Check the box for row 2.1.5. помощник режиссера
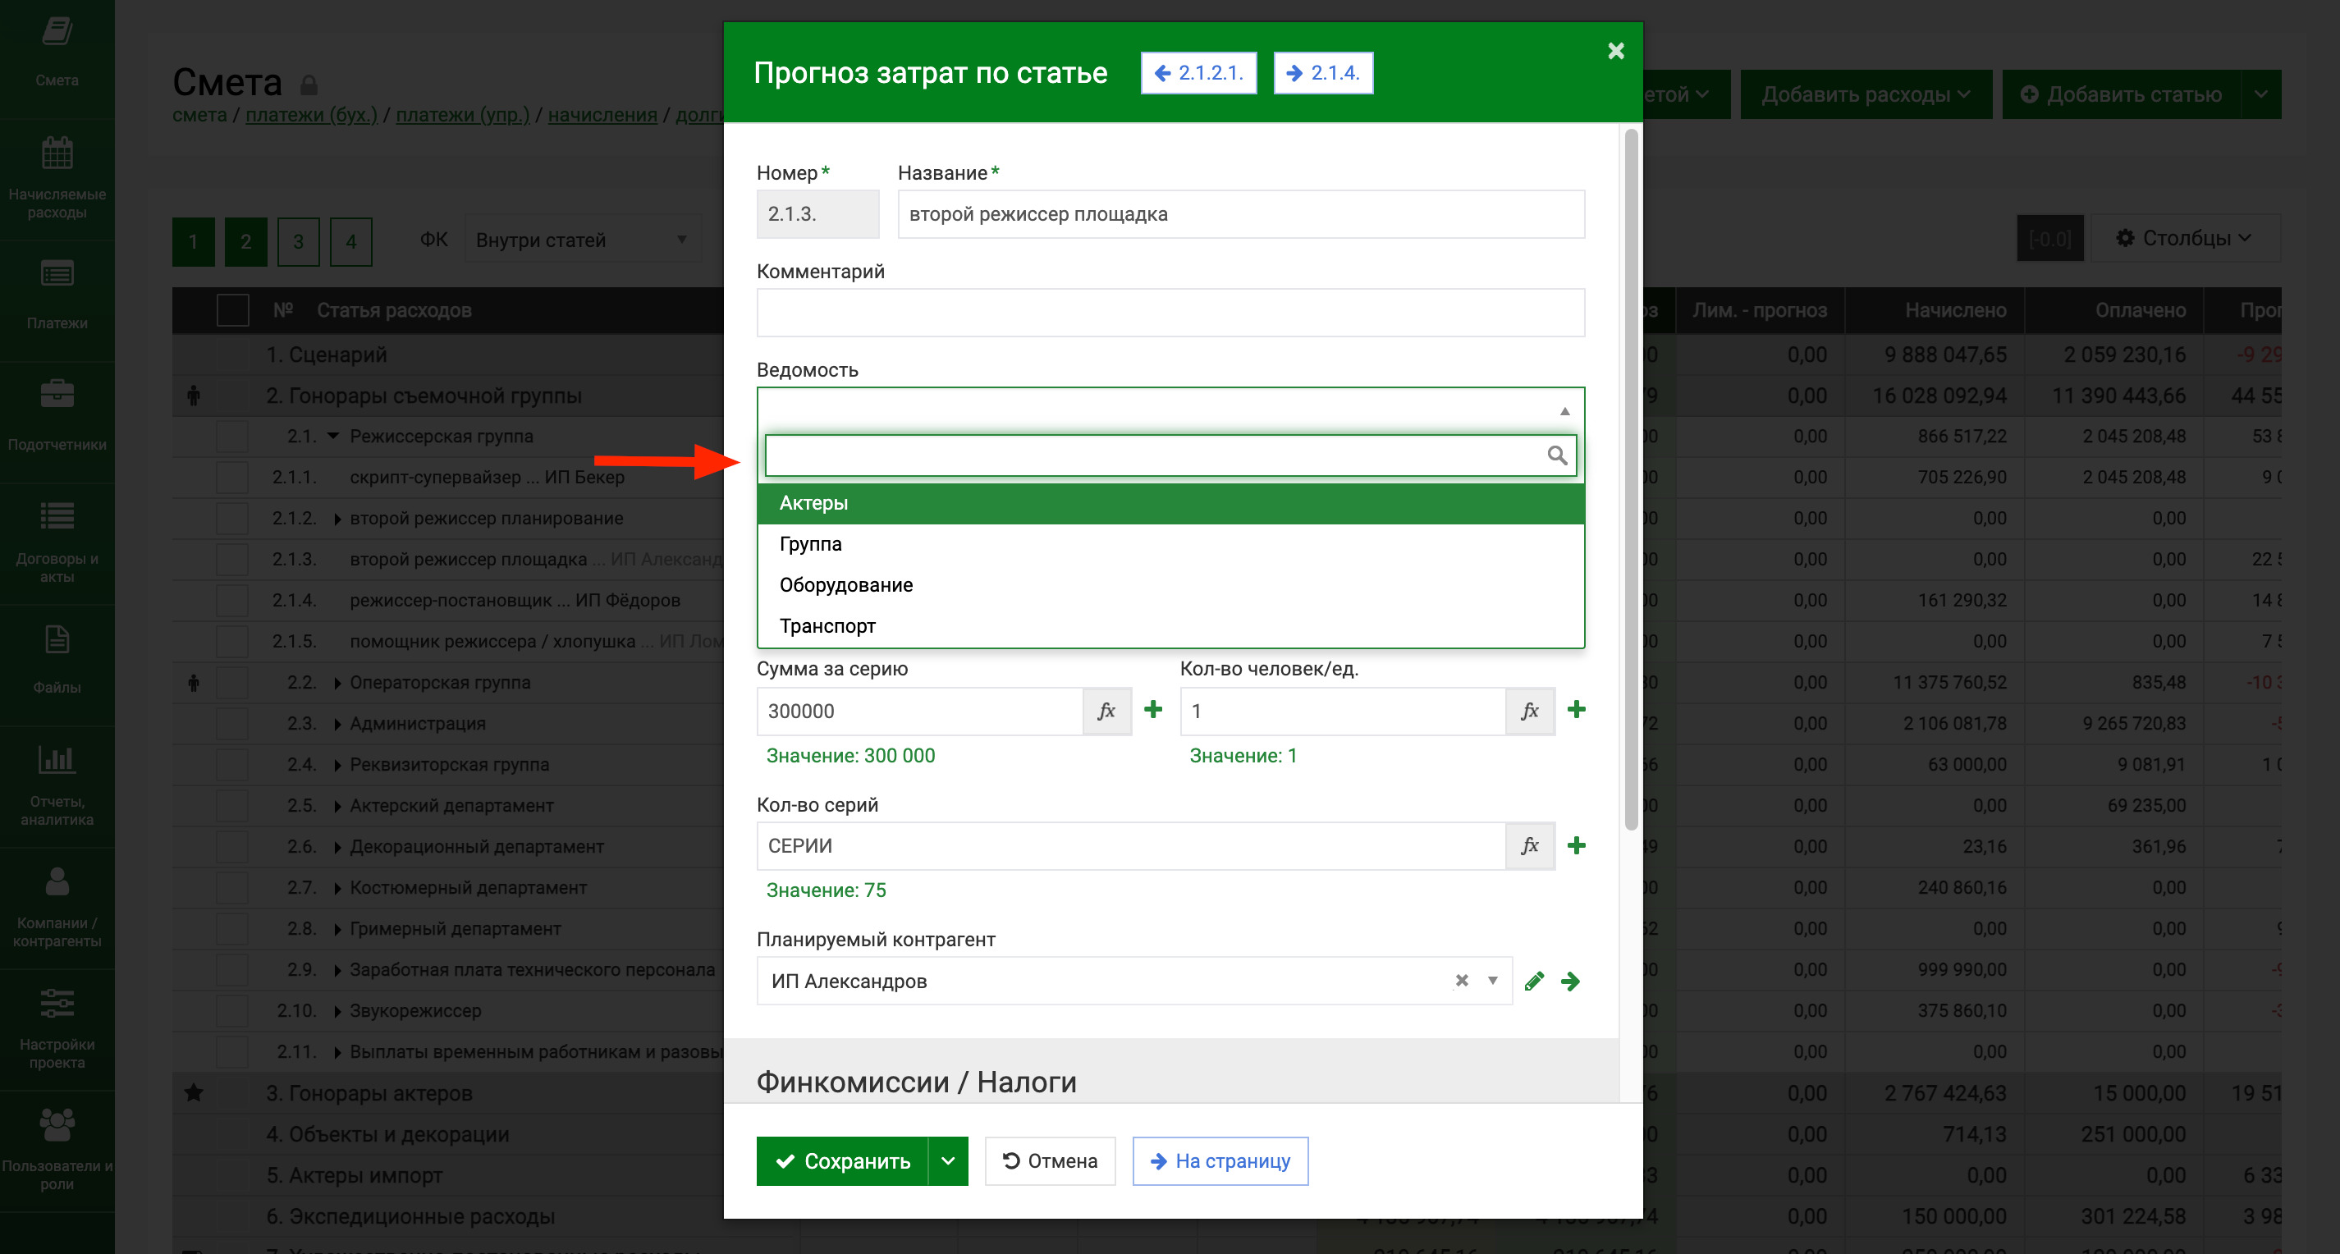This screenshot has width=2340, height=1254. (x=232, y=641)
